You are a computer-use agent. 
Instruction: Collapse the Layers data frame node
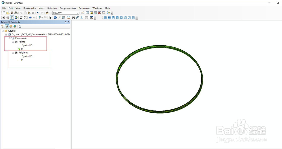tap(3, 31)
